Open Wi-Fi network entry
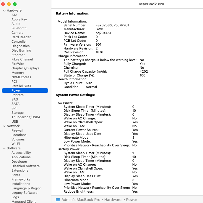 pyautogui.click(x=16, y=144)
